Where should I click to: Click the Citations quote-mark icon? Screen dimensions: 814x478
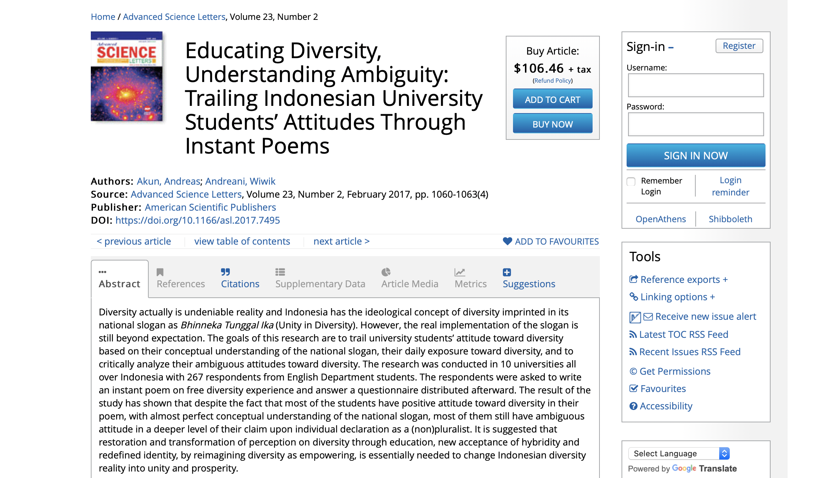click(x=225, y=272)
